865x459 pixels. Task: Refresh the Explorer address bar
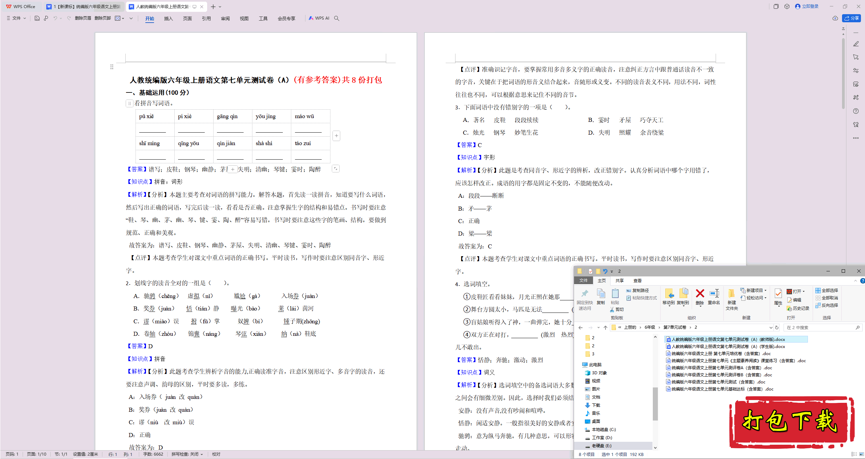(777, 327)
